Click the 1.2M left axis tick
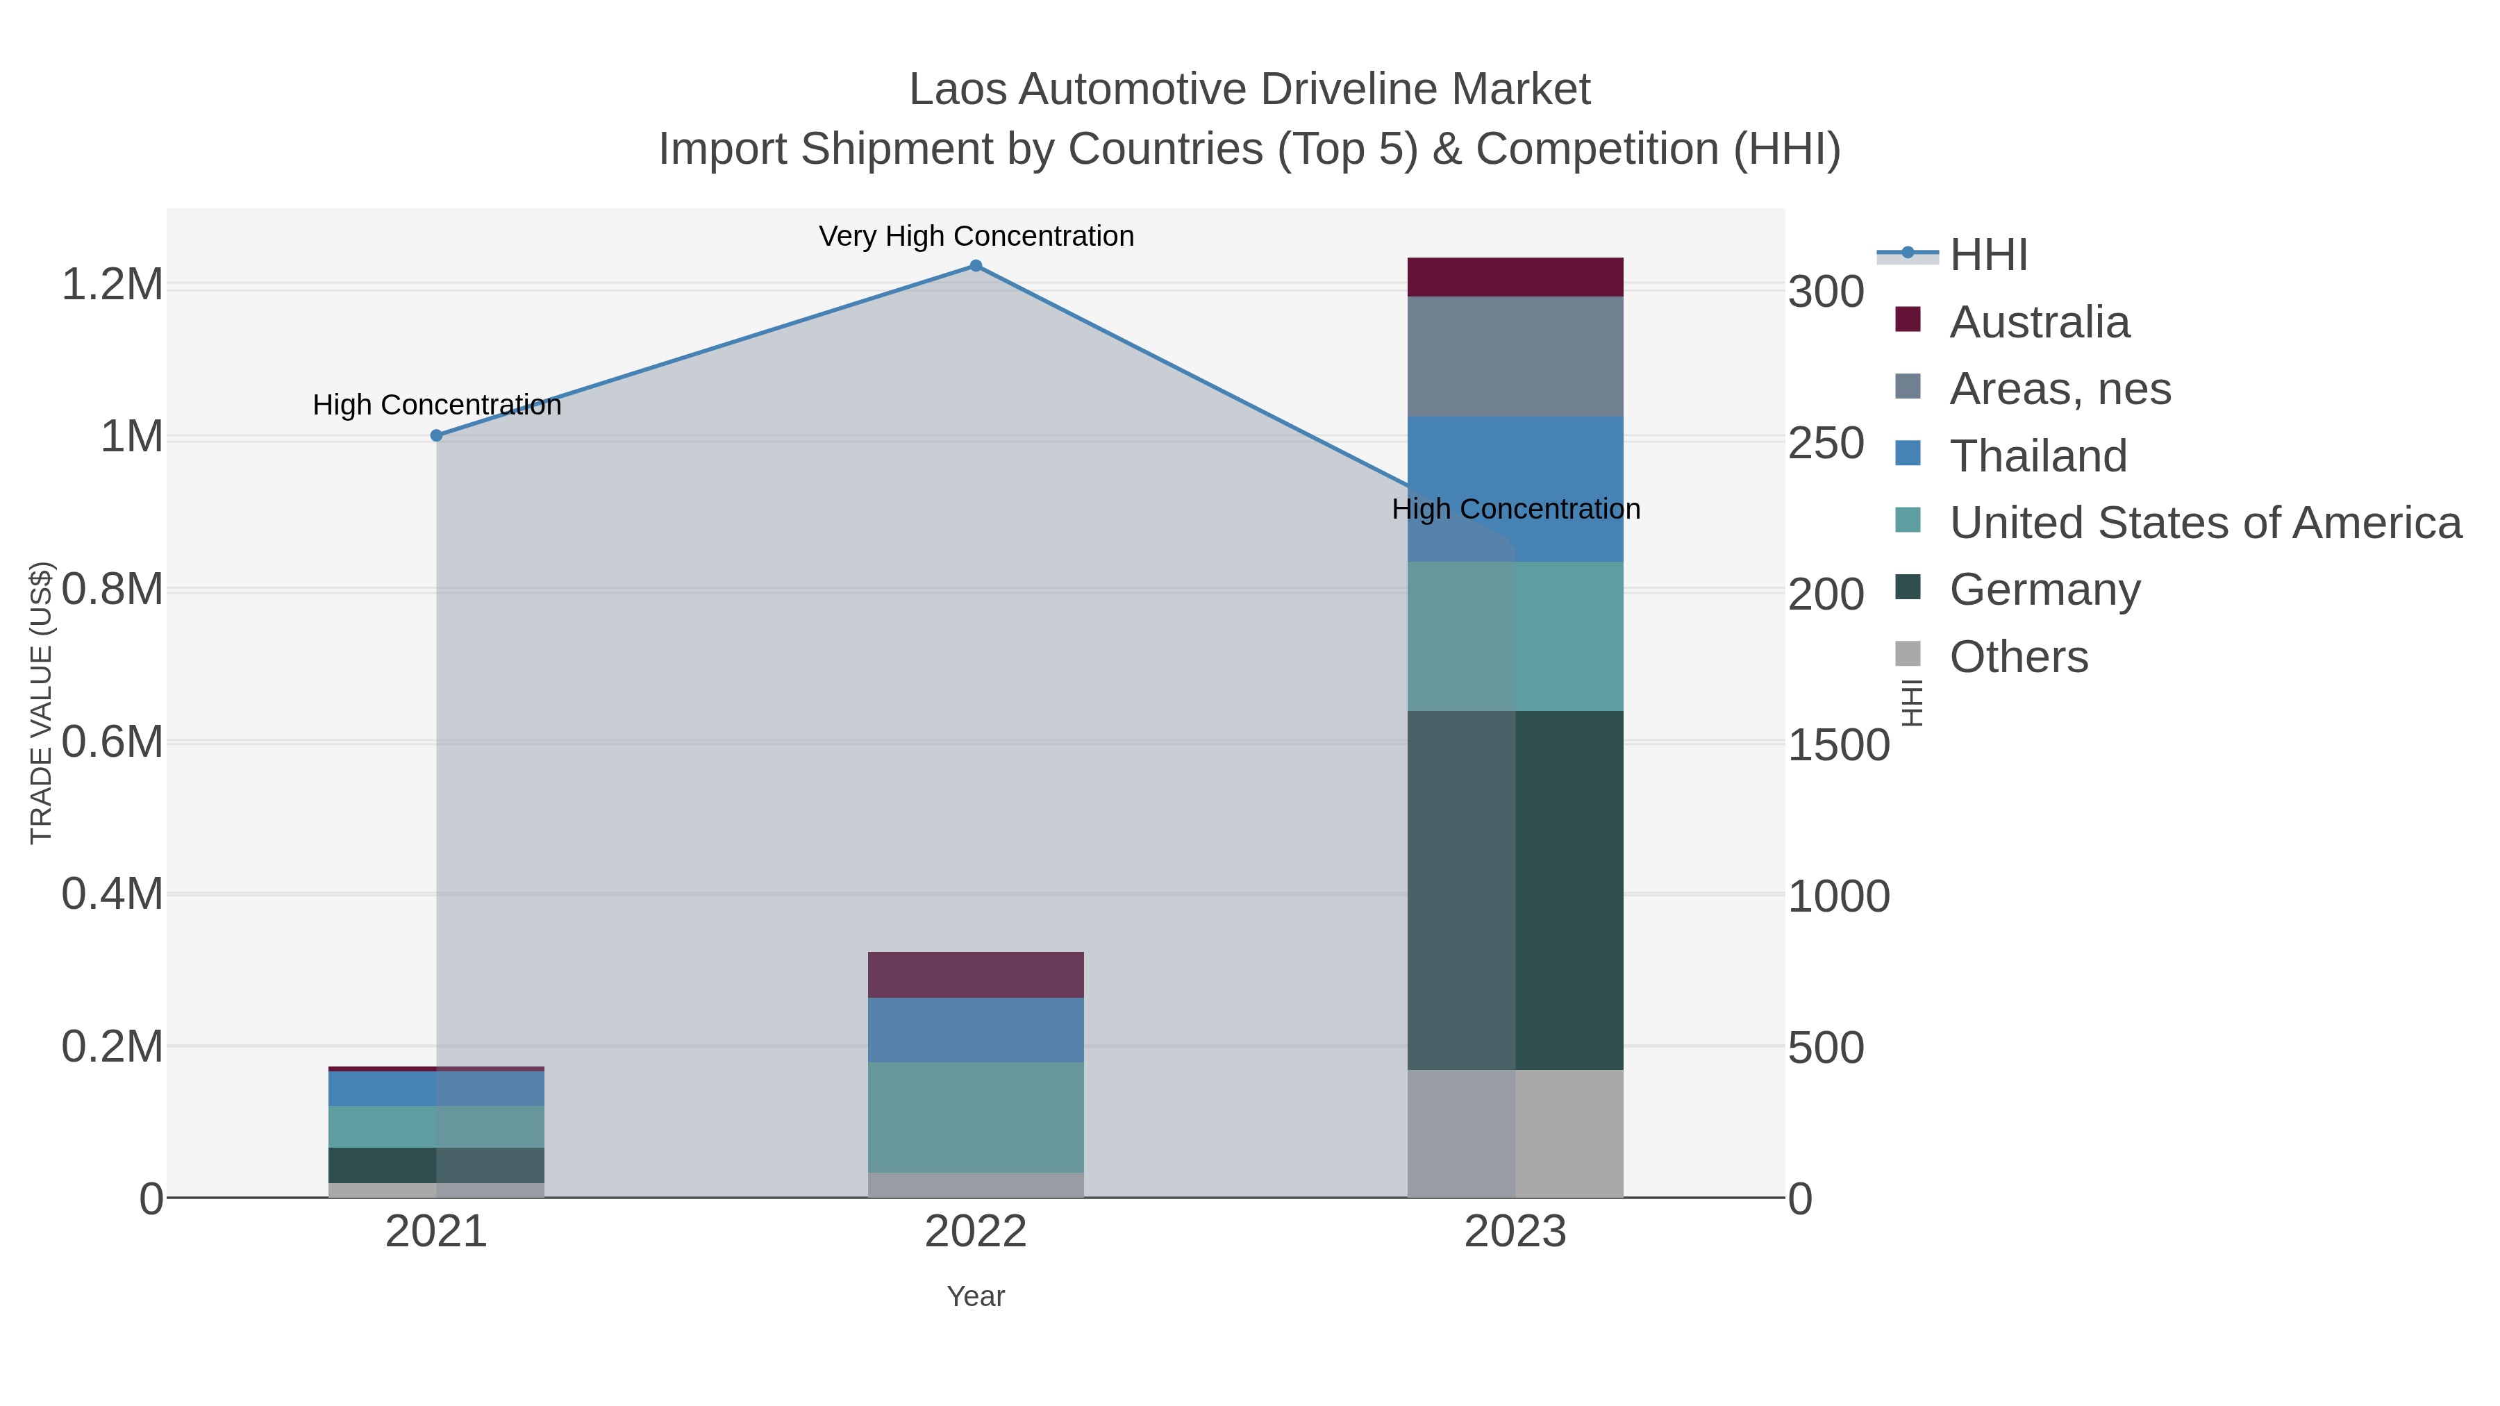This screenshot has height=1406, width=2500. (x=112, y=285)
